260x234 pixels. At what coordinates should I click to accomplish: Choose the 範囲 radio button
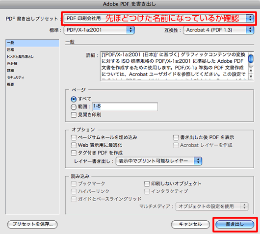(x=74, y=107)
